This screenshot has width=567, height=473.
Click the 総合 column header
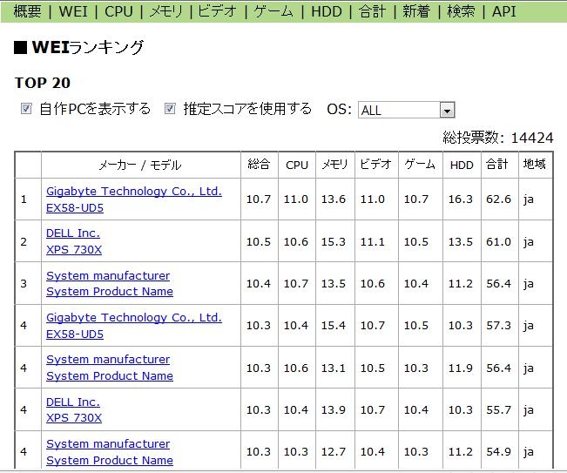[260, 165]
